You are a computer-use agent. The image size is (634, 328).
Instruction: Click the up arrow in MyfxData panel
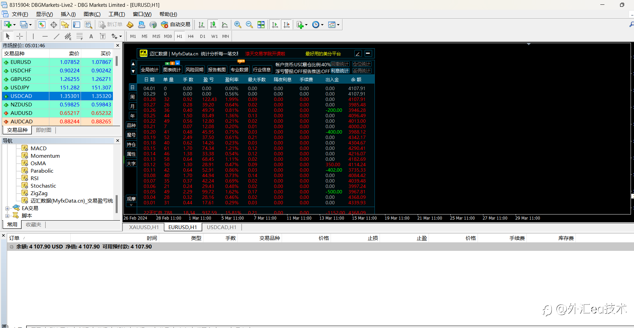coord(133,64)
